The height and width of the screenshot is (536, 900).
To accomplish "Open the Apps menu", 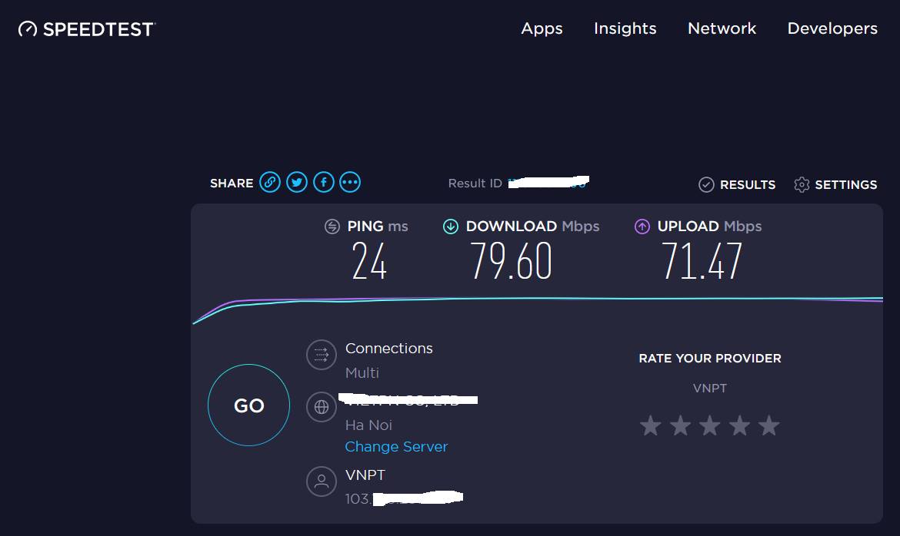I will tap(542, 28).
